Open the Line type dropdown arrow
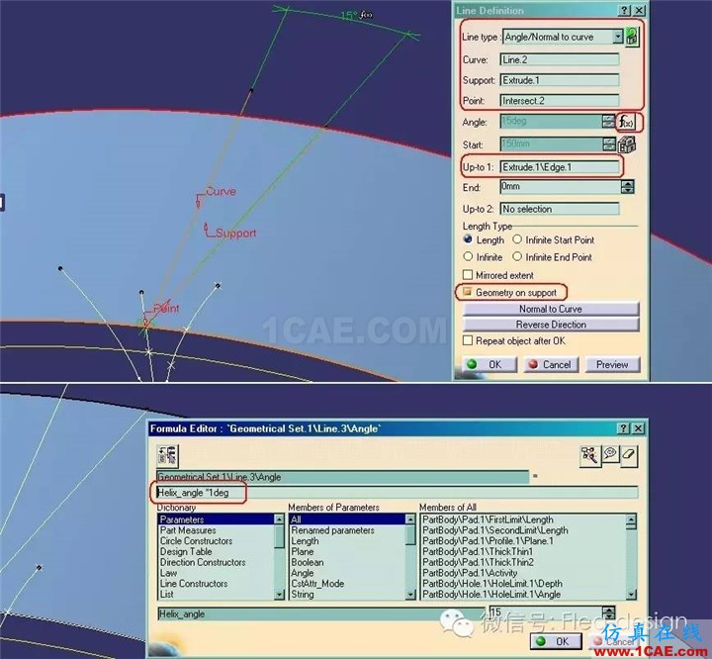Viewport: 712px width, 659px height. [617, 37]
